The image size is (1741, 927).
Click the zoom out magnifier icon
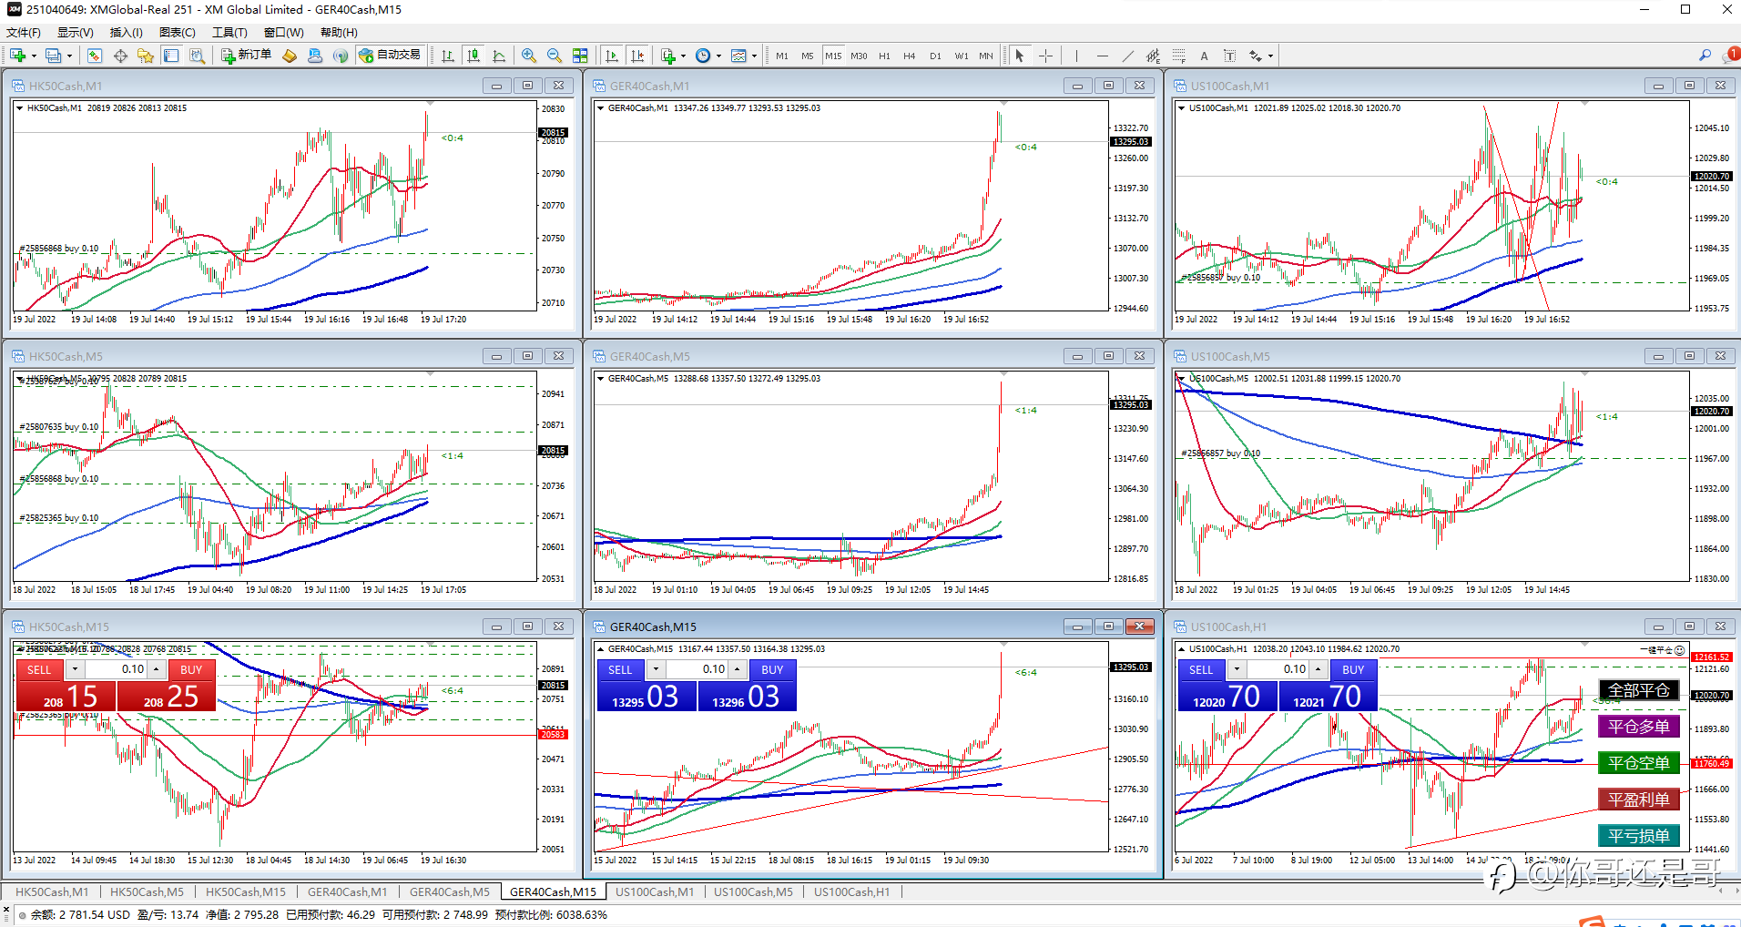(554, 56)
